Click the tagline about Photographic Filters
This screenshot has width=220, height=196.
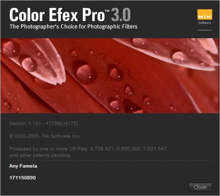tap(73, 26)
